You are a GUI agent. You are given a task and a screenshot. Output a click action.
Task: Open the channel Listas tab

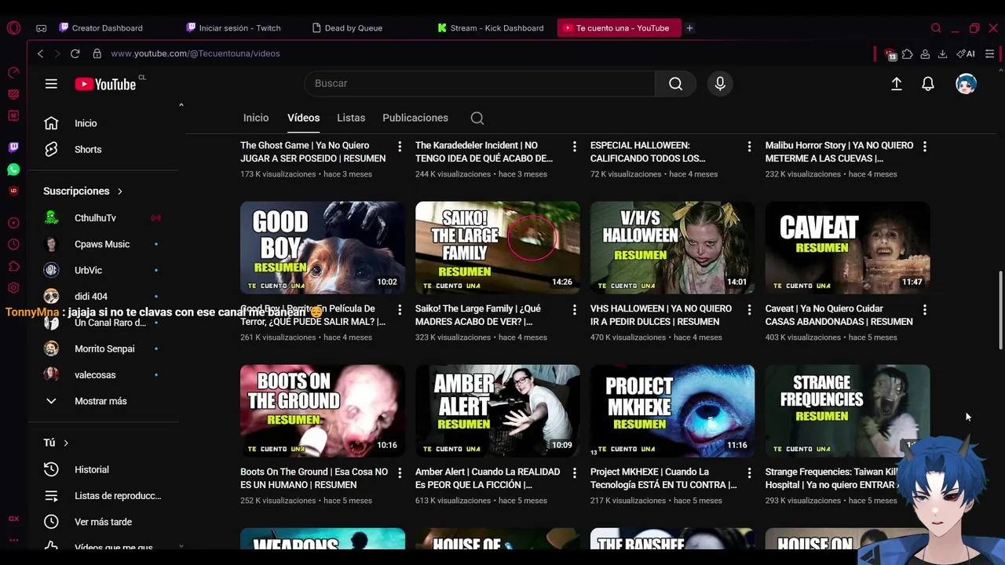tap(351, 118)
